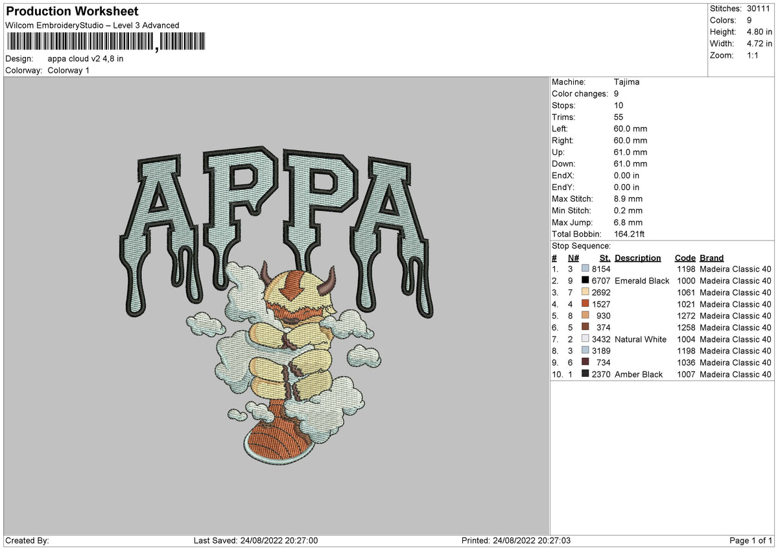Select the swatch next to thread 1527

tap(584, 304)
